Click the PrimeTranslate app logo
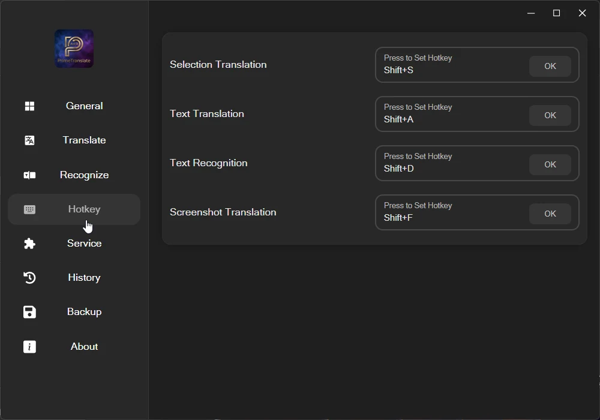 tap(74, 49)
